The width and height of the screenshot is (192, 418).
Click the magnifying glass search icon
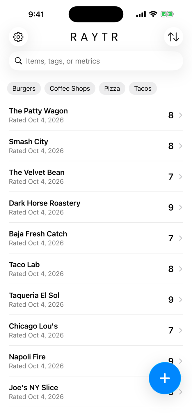(18, 61)
